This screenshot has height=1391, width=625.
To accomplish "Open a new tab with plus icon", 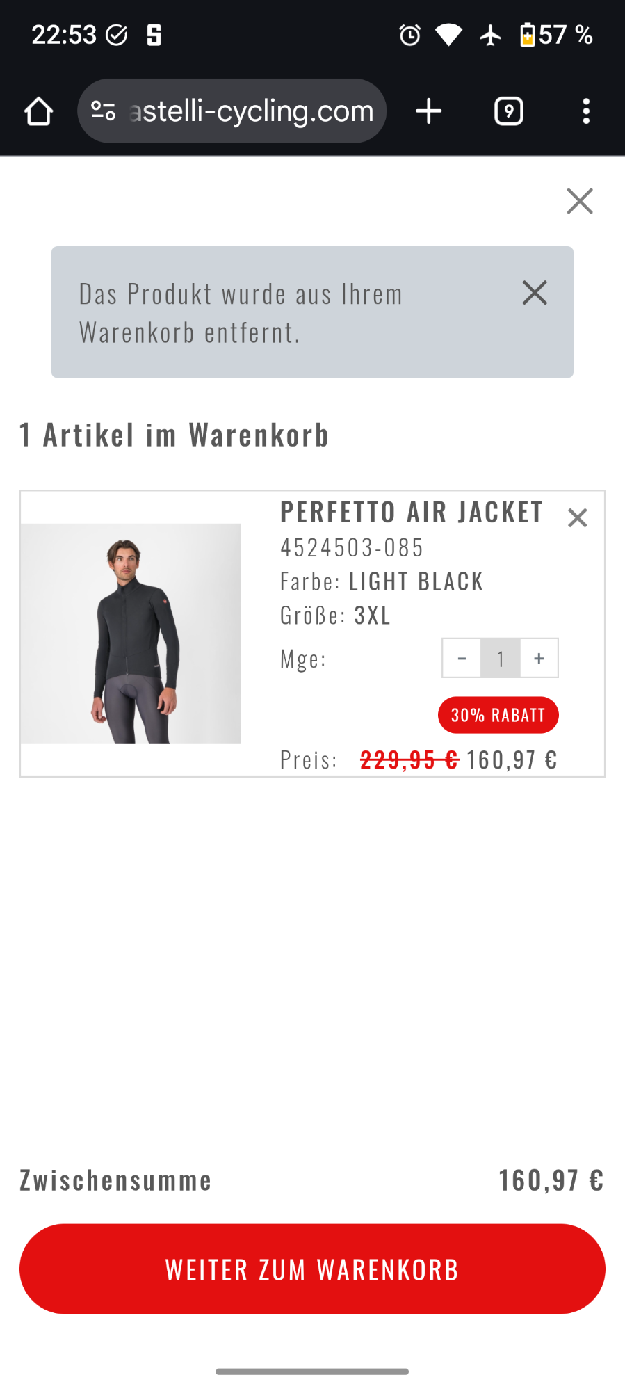I will tap(429, 111).
